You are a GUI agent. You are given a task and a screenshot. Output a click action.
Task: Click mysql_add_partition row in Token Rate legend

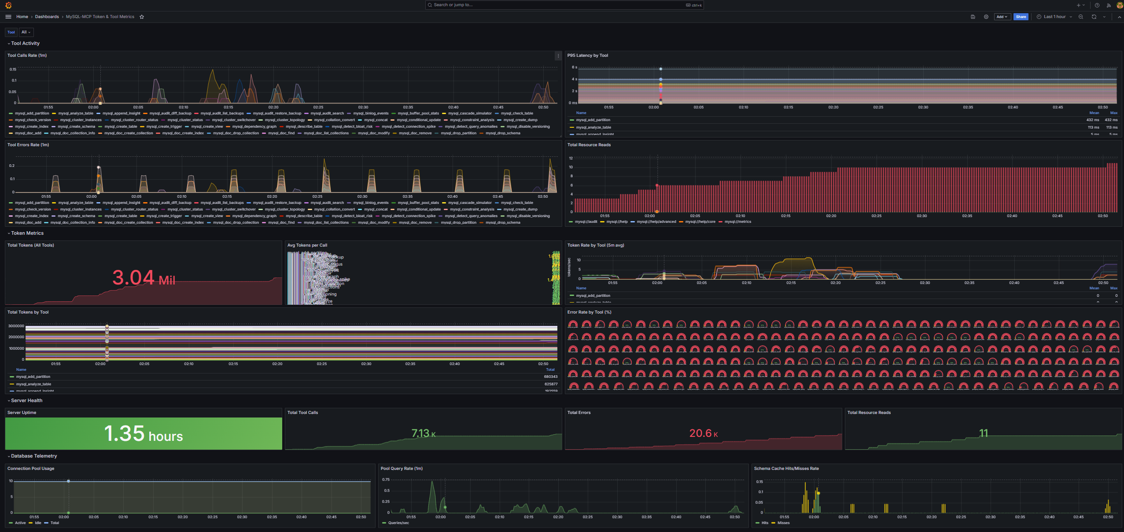tap(843, 296)
